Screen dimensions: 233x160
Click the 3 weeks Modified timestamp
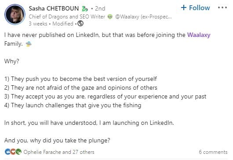click(x=51, y=24)
